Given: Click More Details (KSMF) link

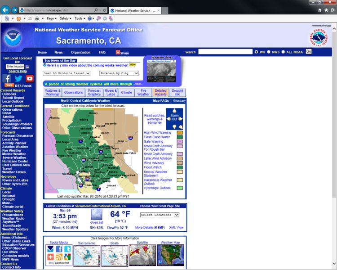Looking at the screenshot, I should tap(150, 227).
